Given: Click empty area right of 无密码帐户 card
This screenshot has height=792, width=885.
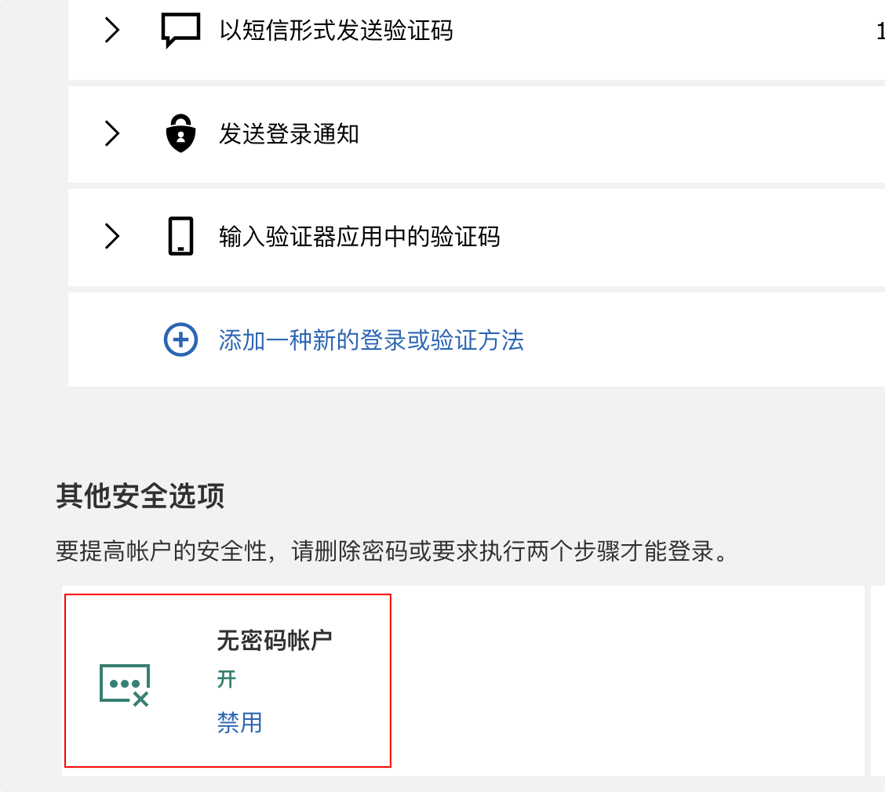Looking at the screenshot, I should [x=627, y=681].
